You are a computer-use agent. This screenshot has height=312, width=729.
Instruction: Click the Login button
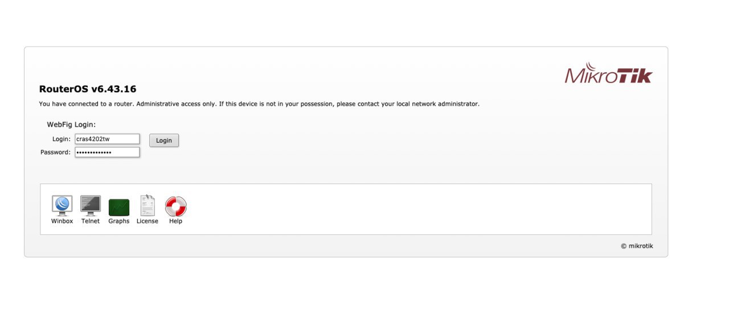point(164,140)
